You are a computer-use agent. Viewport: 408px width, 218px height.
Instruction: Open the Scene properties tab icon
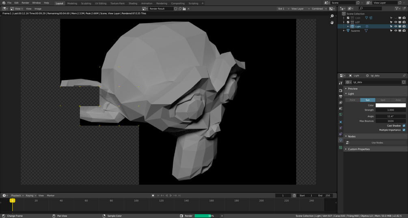[x=341, y=108]
